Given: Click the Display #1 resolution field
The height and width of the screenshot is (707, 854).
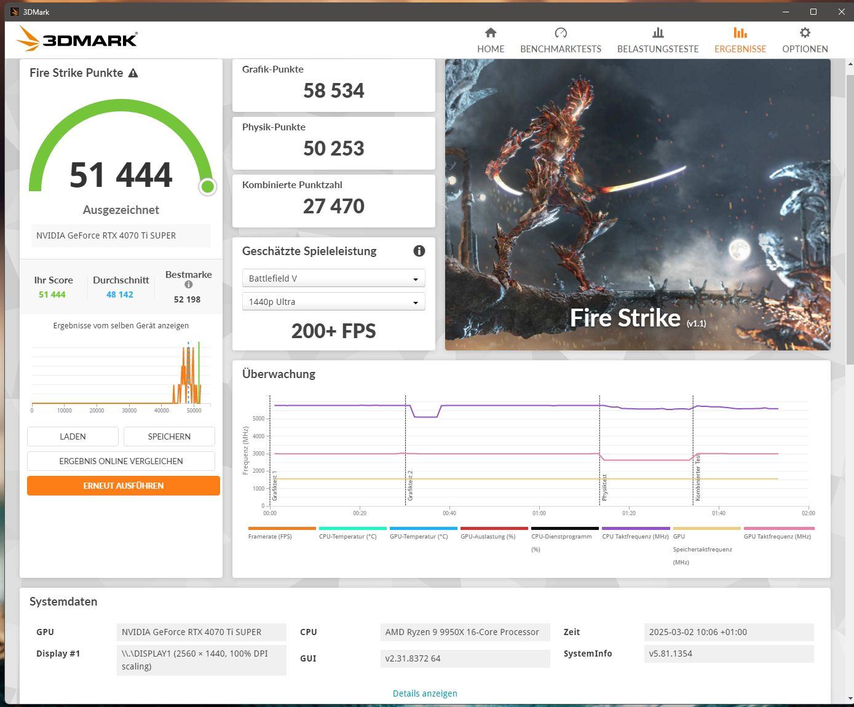Looking at the screenshot, I should [202, 660].
